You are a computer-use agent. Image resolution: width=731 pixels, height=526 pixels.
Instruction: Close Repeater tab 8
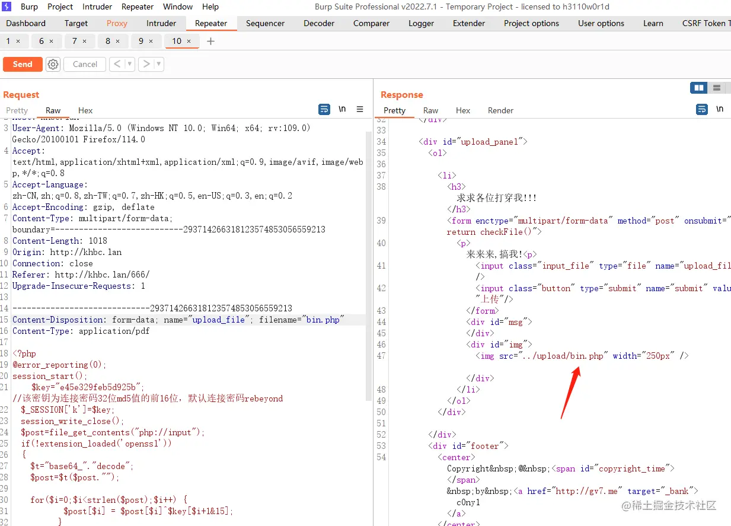click(x=117, y=41)
